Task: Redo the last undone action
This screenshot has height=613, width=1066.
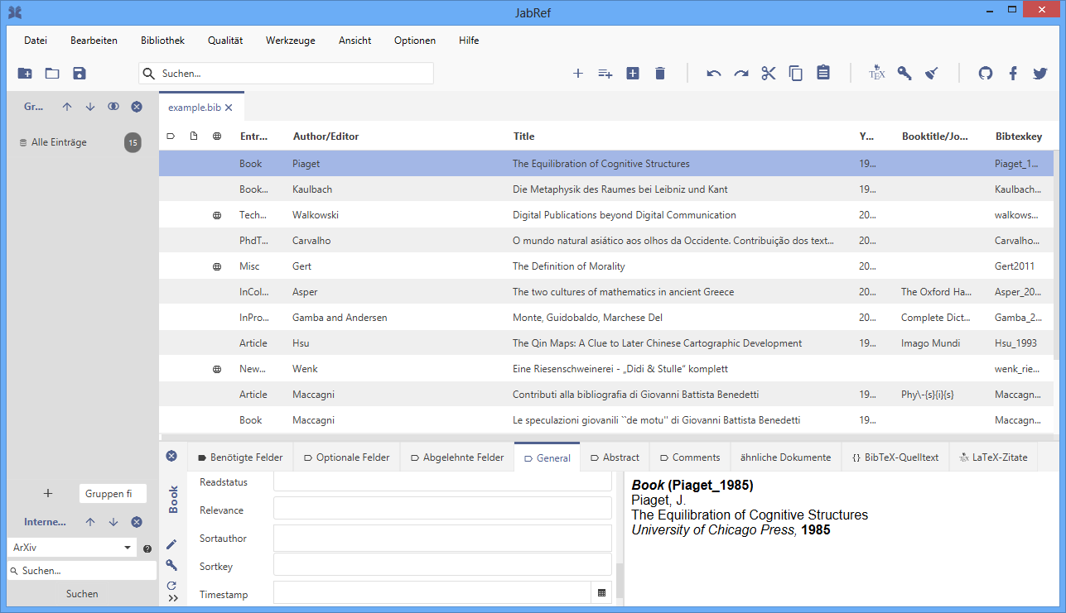Action: click(x=741, y=73)
